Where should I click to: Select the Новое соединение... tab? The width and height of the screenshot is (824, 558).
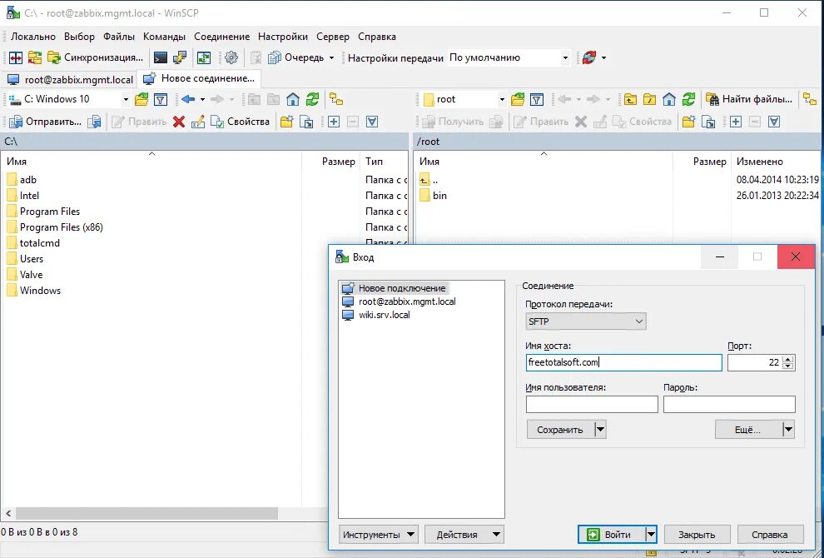199,78
